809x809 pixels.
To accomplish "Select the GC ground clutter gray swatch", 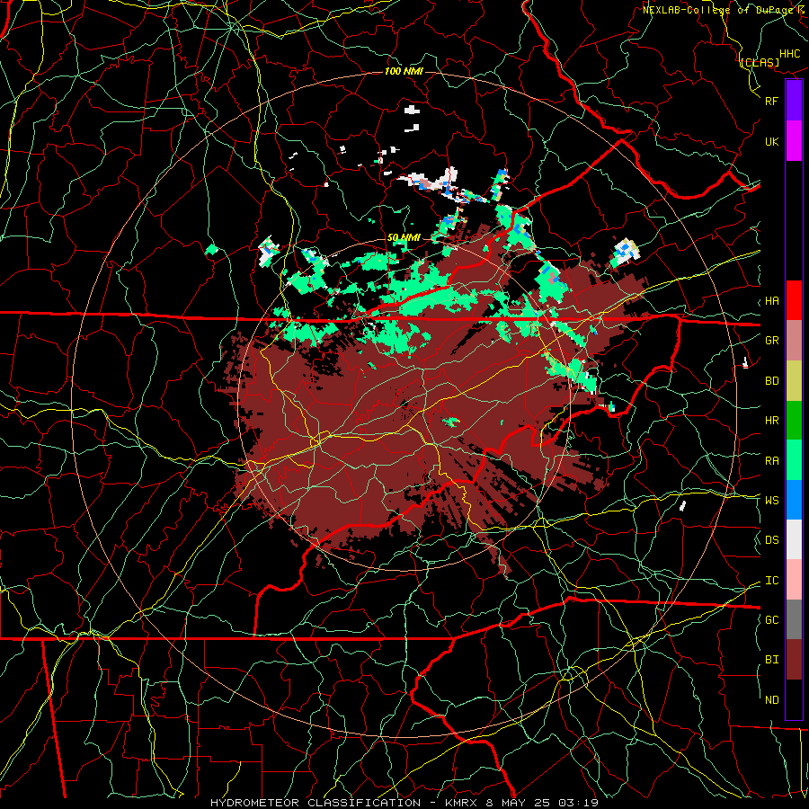I will click(794, 619).
